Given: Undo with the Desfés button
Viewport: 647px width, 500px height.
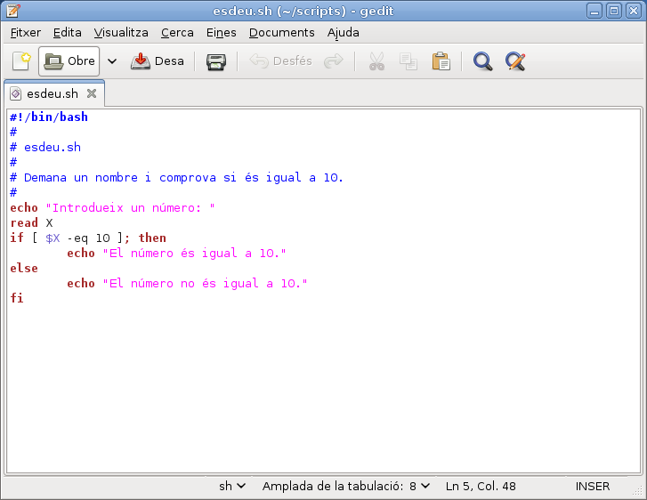Looking at the screenshot, I should (x=281, y=61).
